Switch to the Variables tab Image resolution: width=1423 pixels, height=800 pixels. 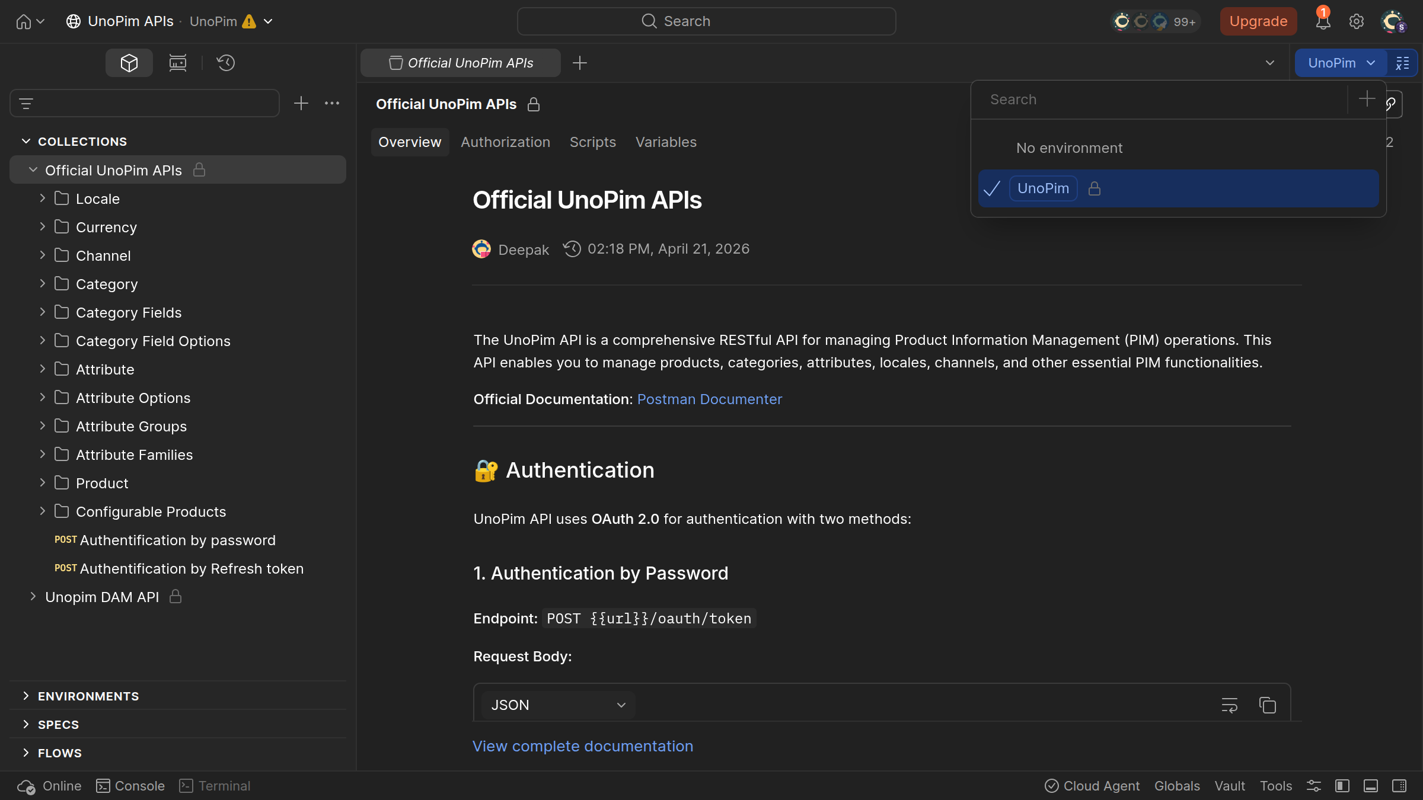click(666, 142)
